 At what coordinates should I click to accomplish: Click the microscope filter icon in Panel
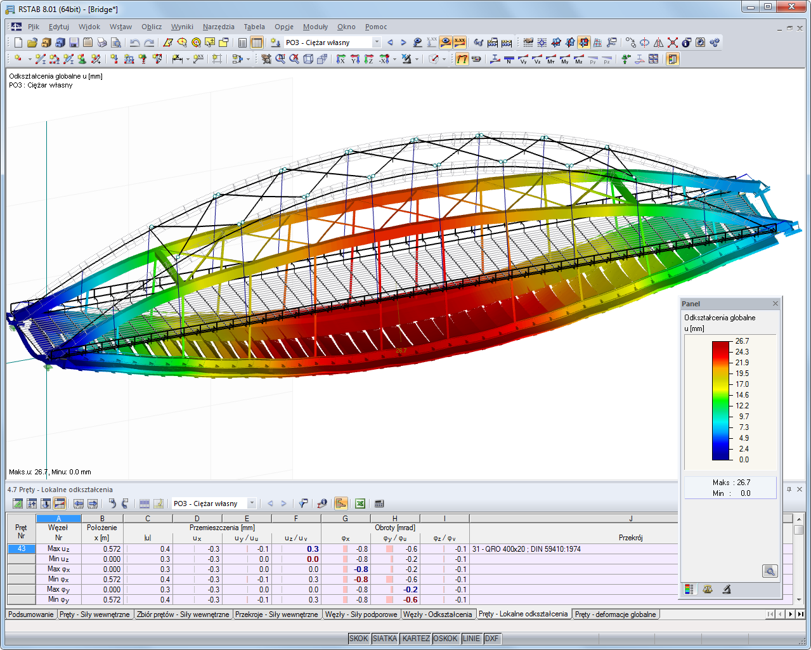[x=727, y=589]
